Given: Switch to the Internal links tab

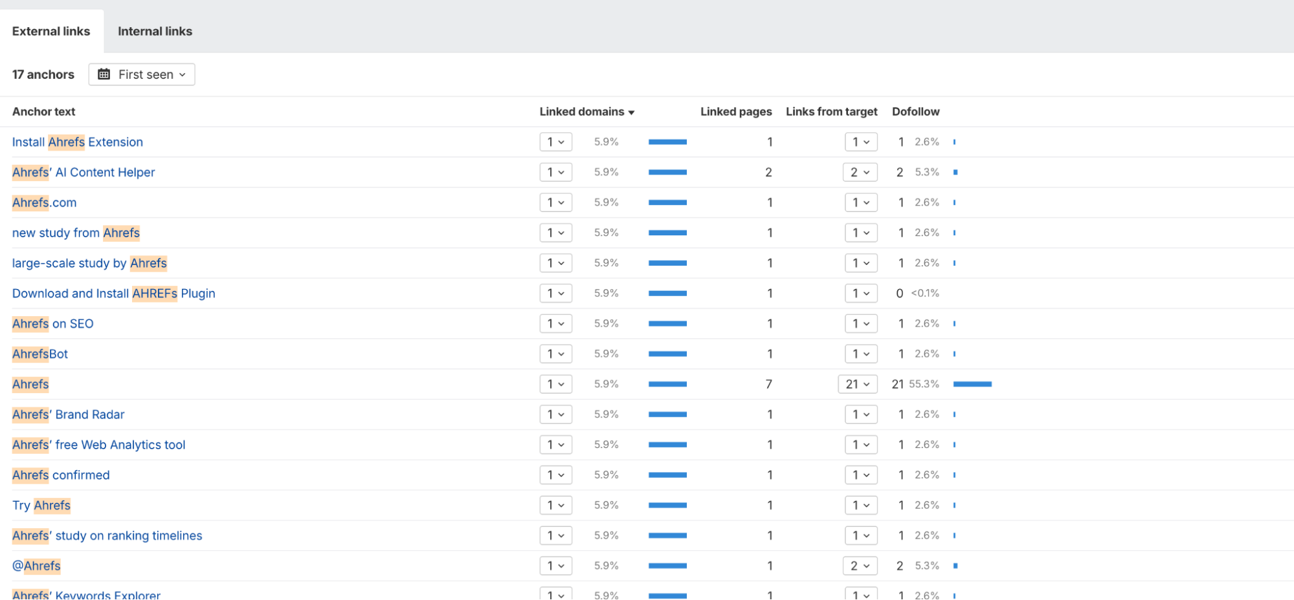Looking at the screenshot, I should (x=155, y=31).
